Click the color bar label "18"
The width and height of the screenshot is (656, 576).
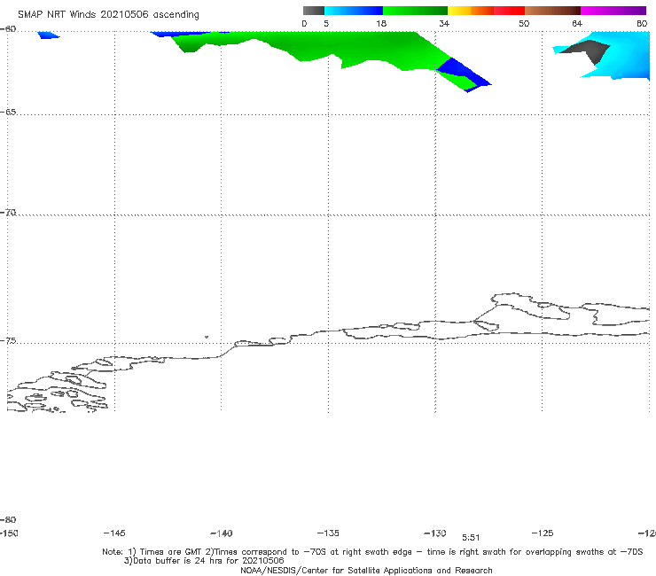point(380,23)
